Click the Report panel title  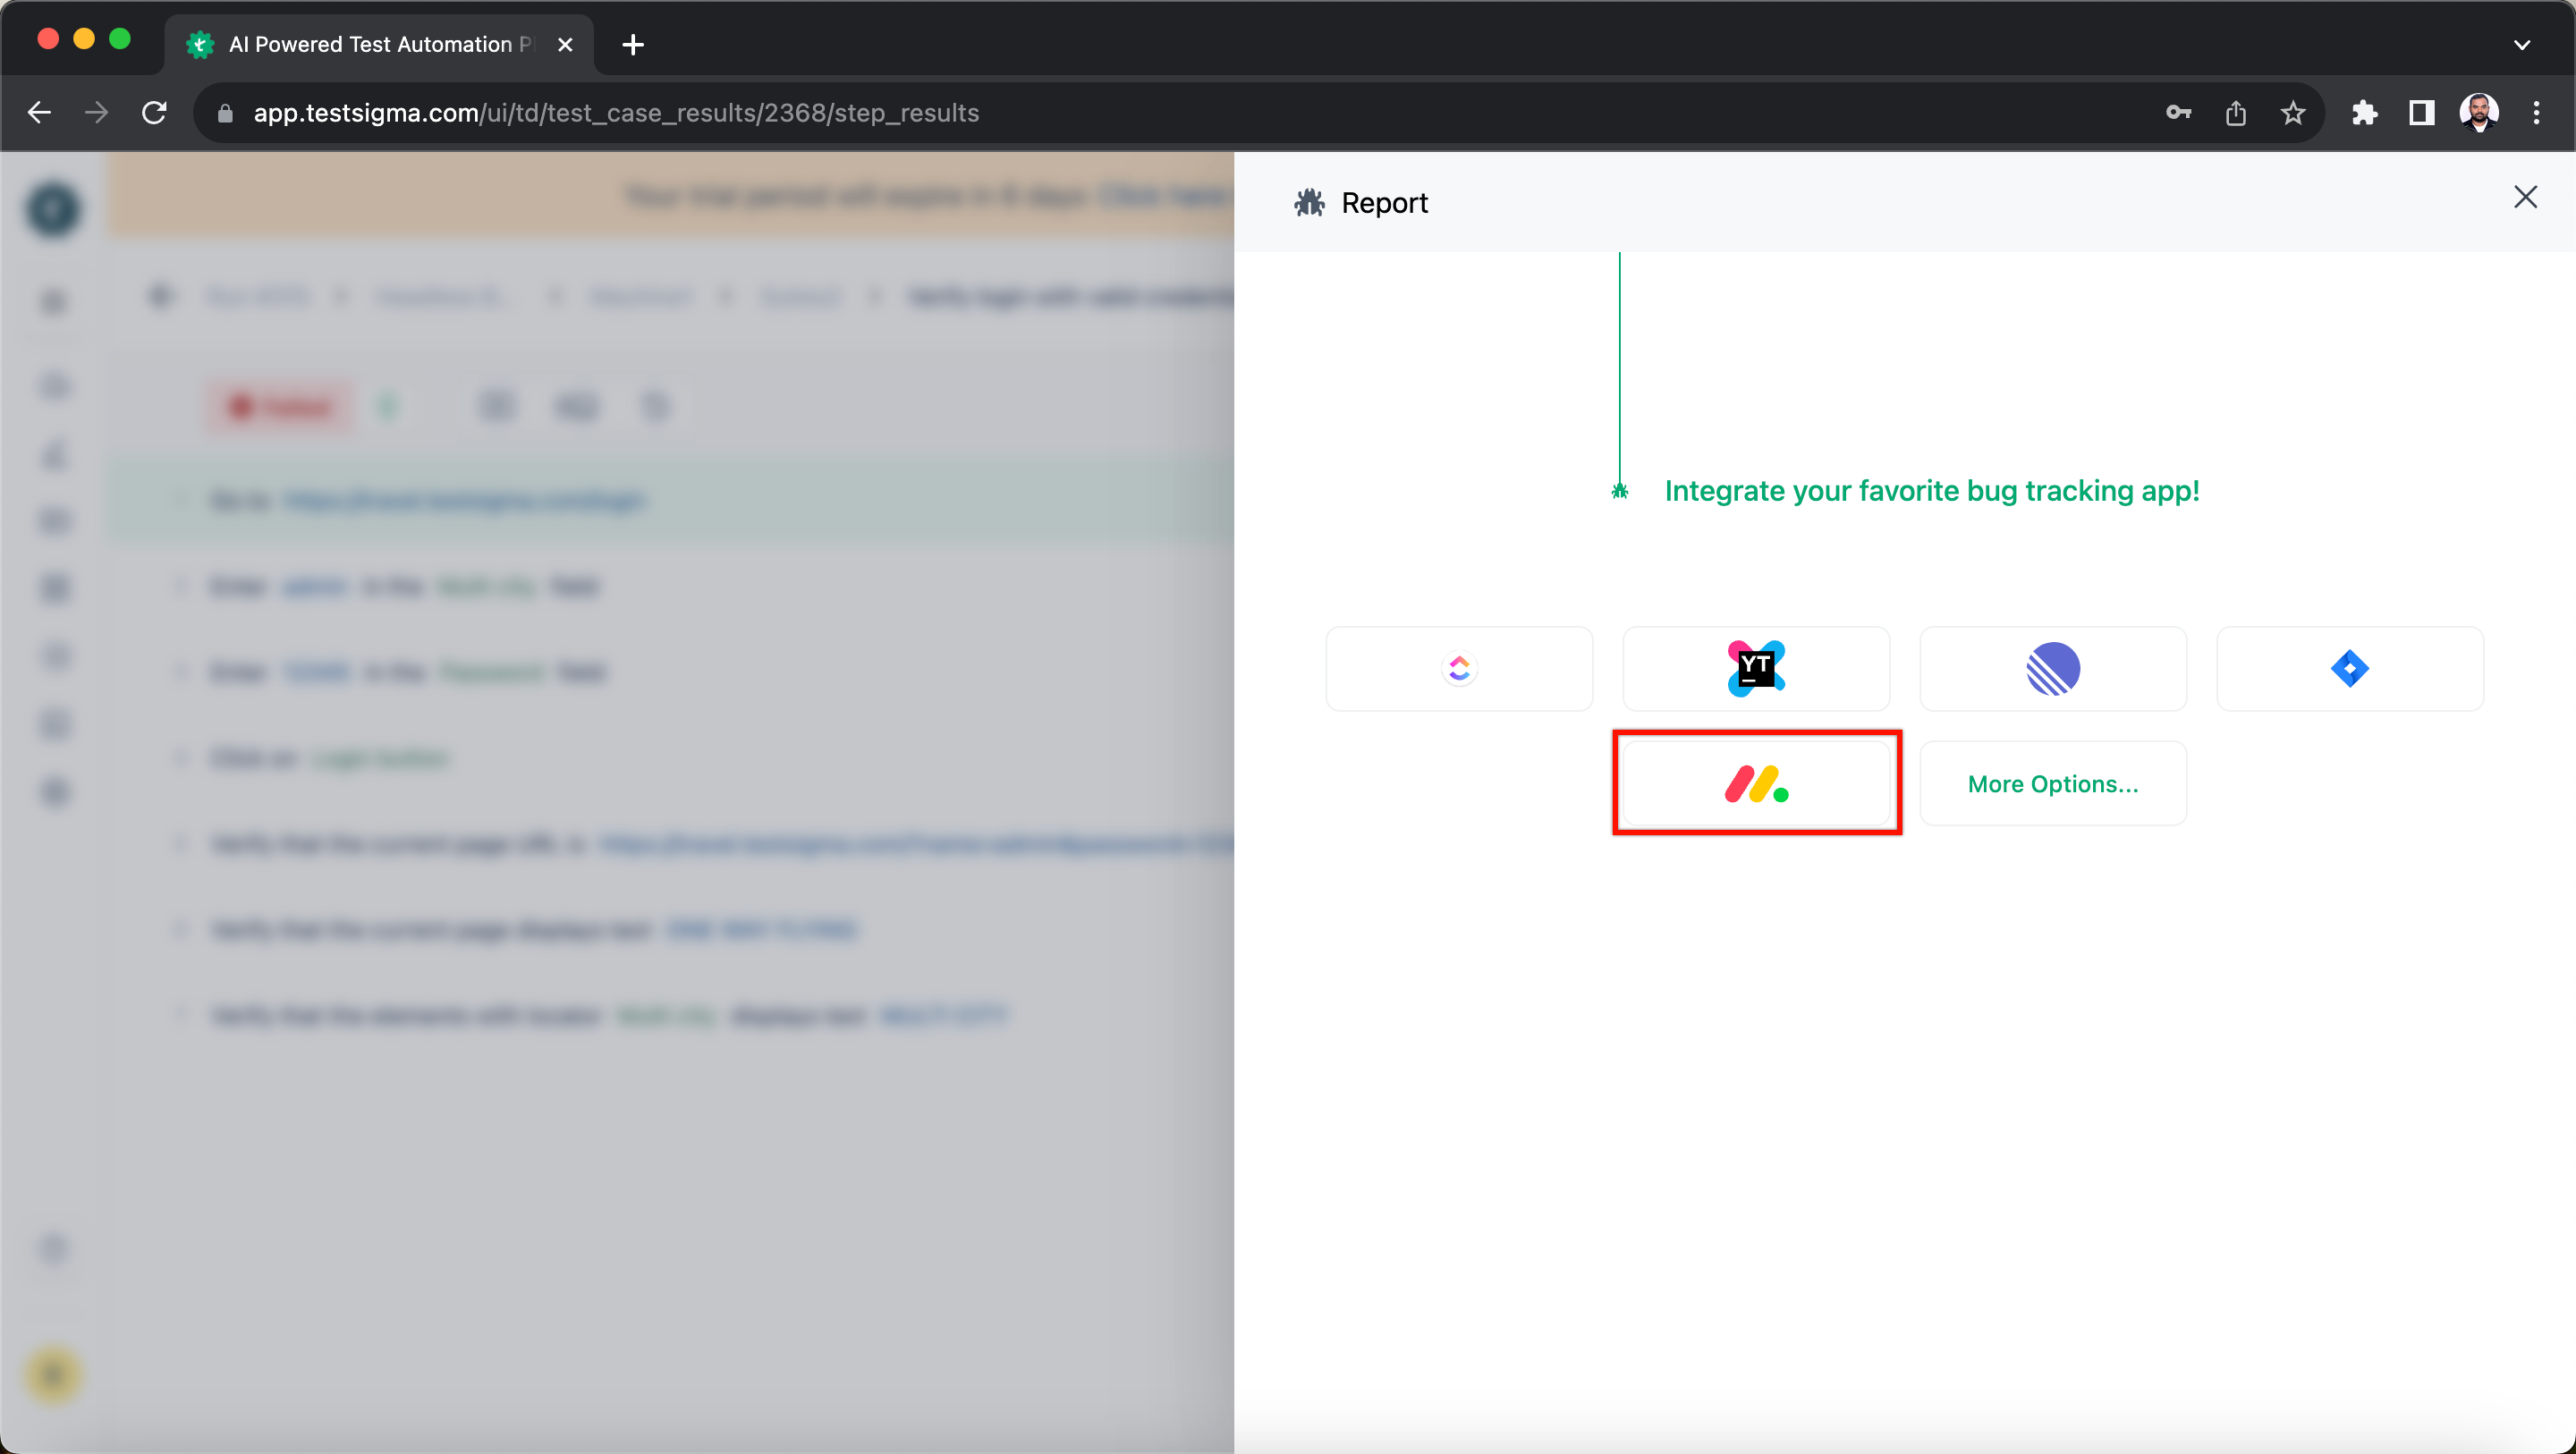coord(1384,203)
